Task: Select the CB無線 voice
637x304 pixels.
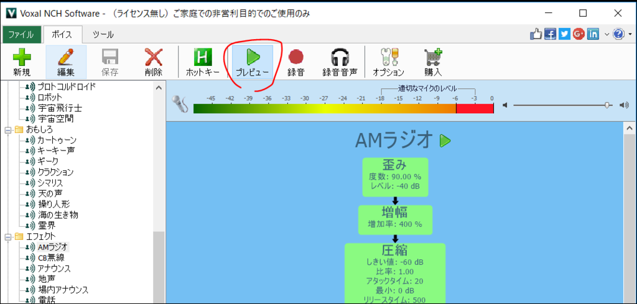Action: click(x=51, y=257)
